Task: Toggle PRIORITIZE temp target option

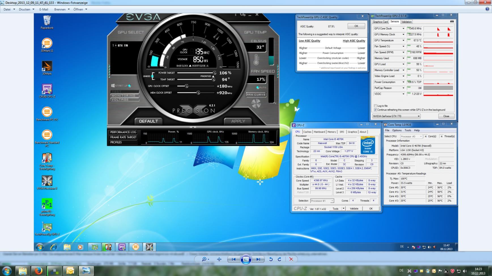Action: (x=213, y=76)
